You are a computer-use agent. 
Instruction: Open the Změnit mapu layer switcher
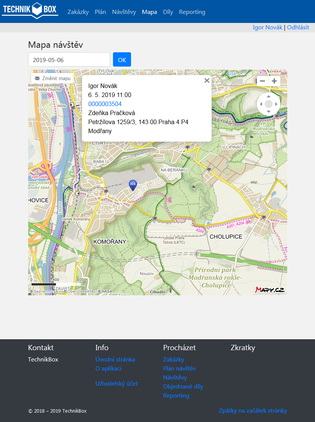(x=53, y=78)
